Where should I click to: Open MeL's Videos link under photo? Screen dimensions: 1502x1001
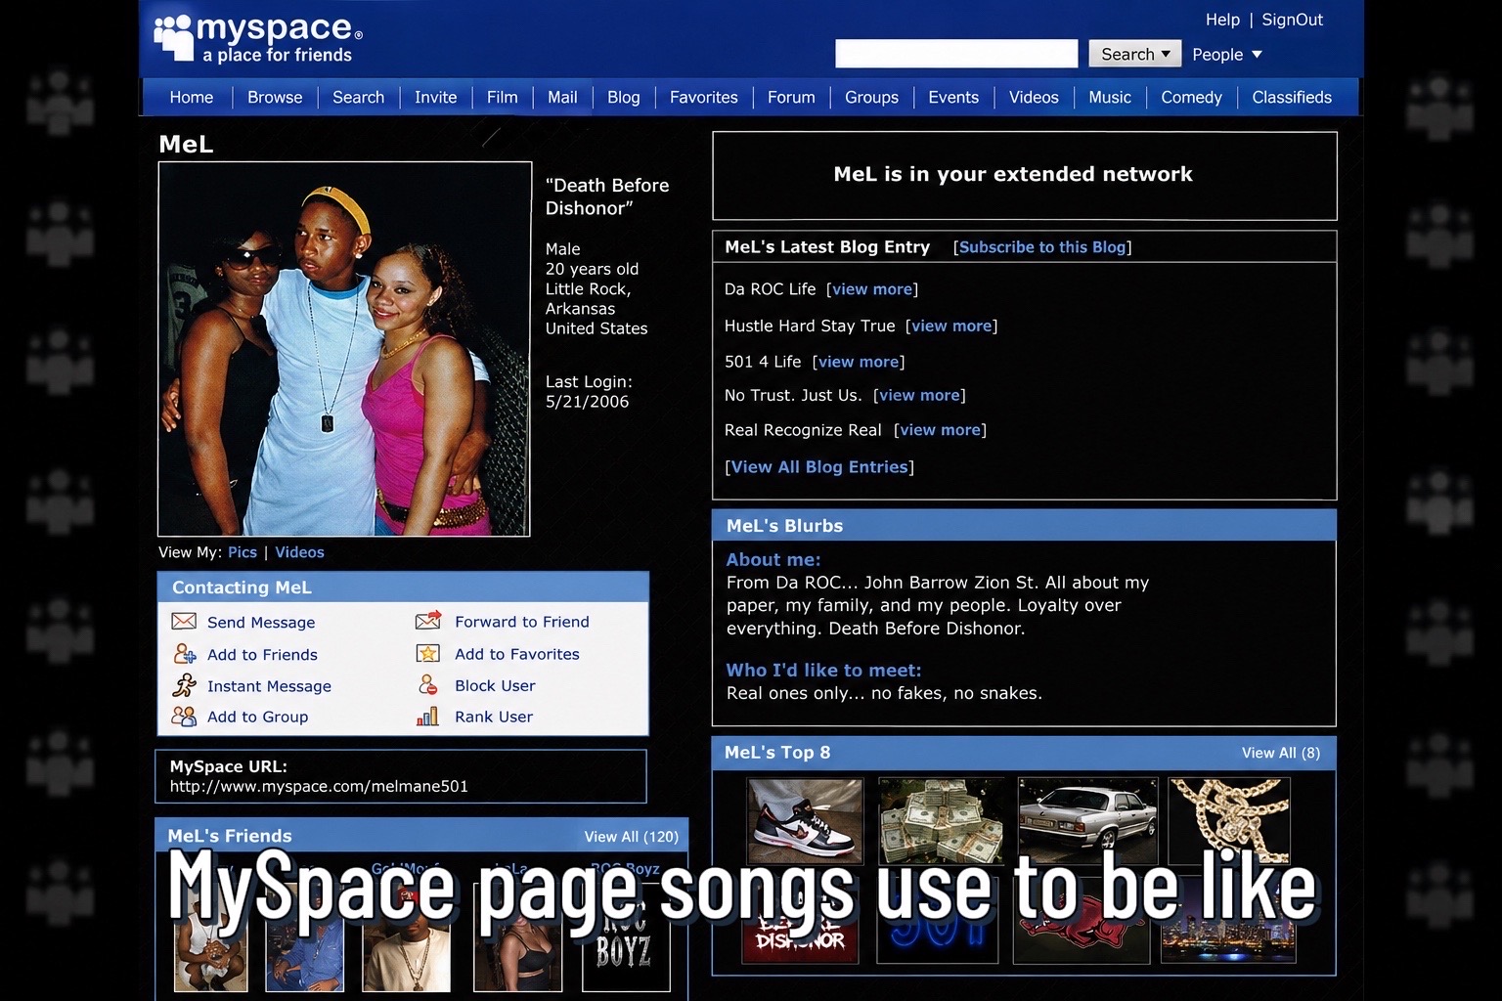click(x=299, y=552)
